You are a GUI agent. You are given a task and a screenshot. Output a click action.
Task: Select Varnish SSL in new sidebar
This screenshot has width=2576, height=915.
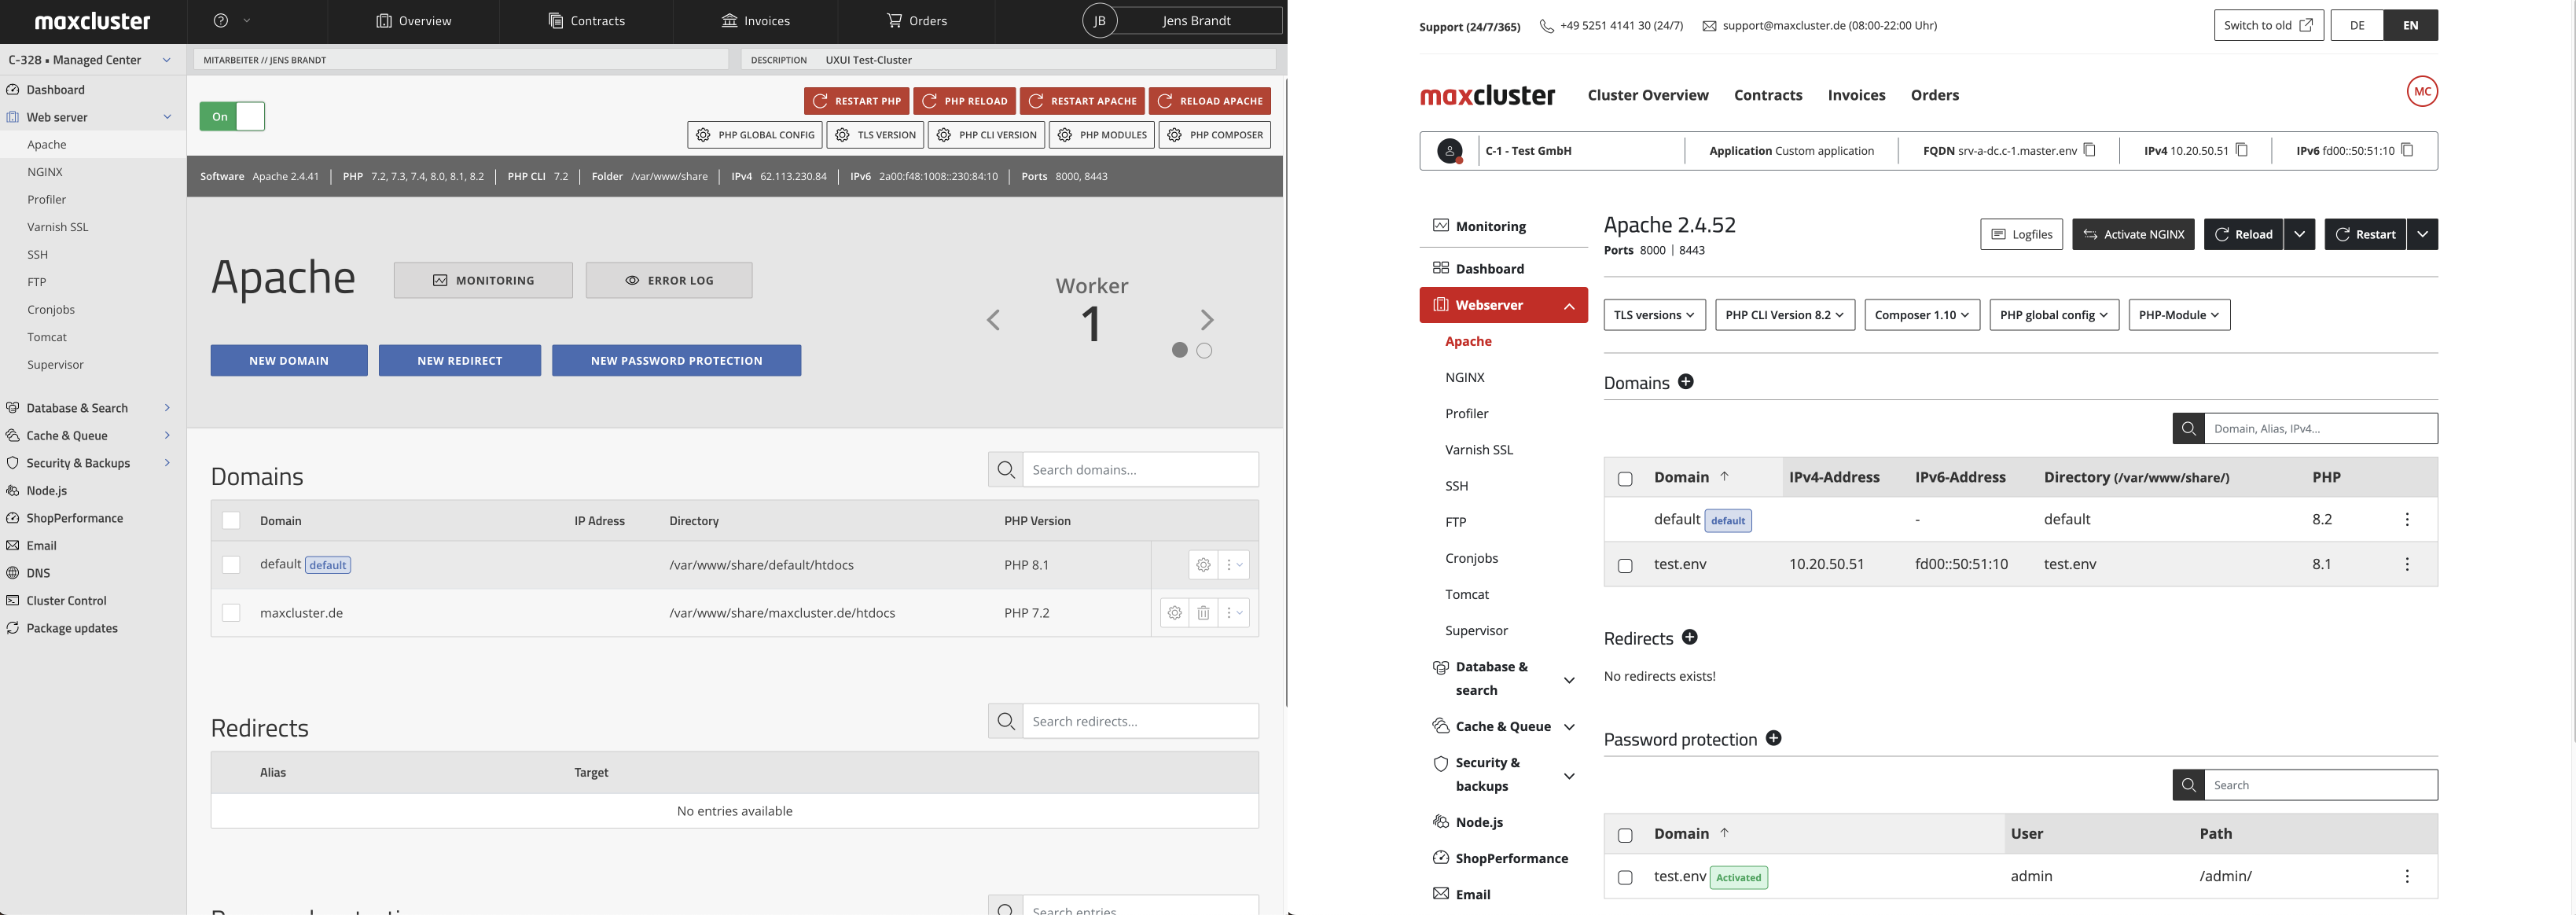(1479, 450)
